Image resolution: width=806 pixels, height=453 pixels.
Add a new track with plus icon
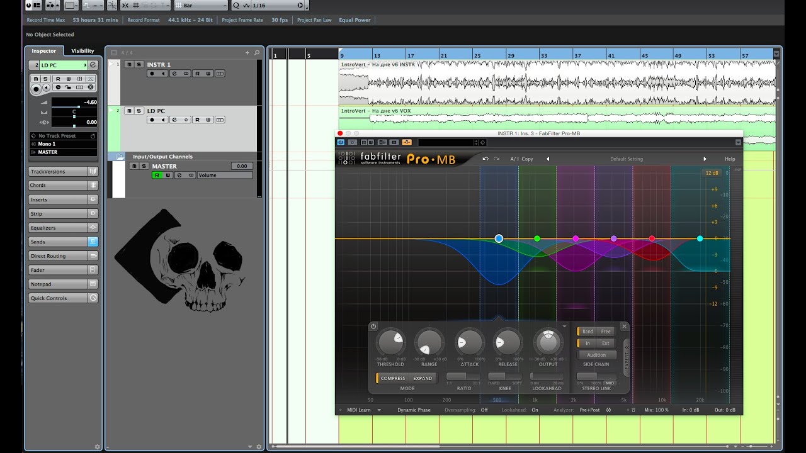(x=248, y=53)
